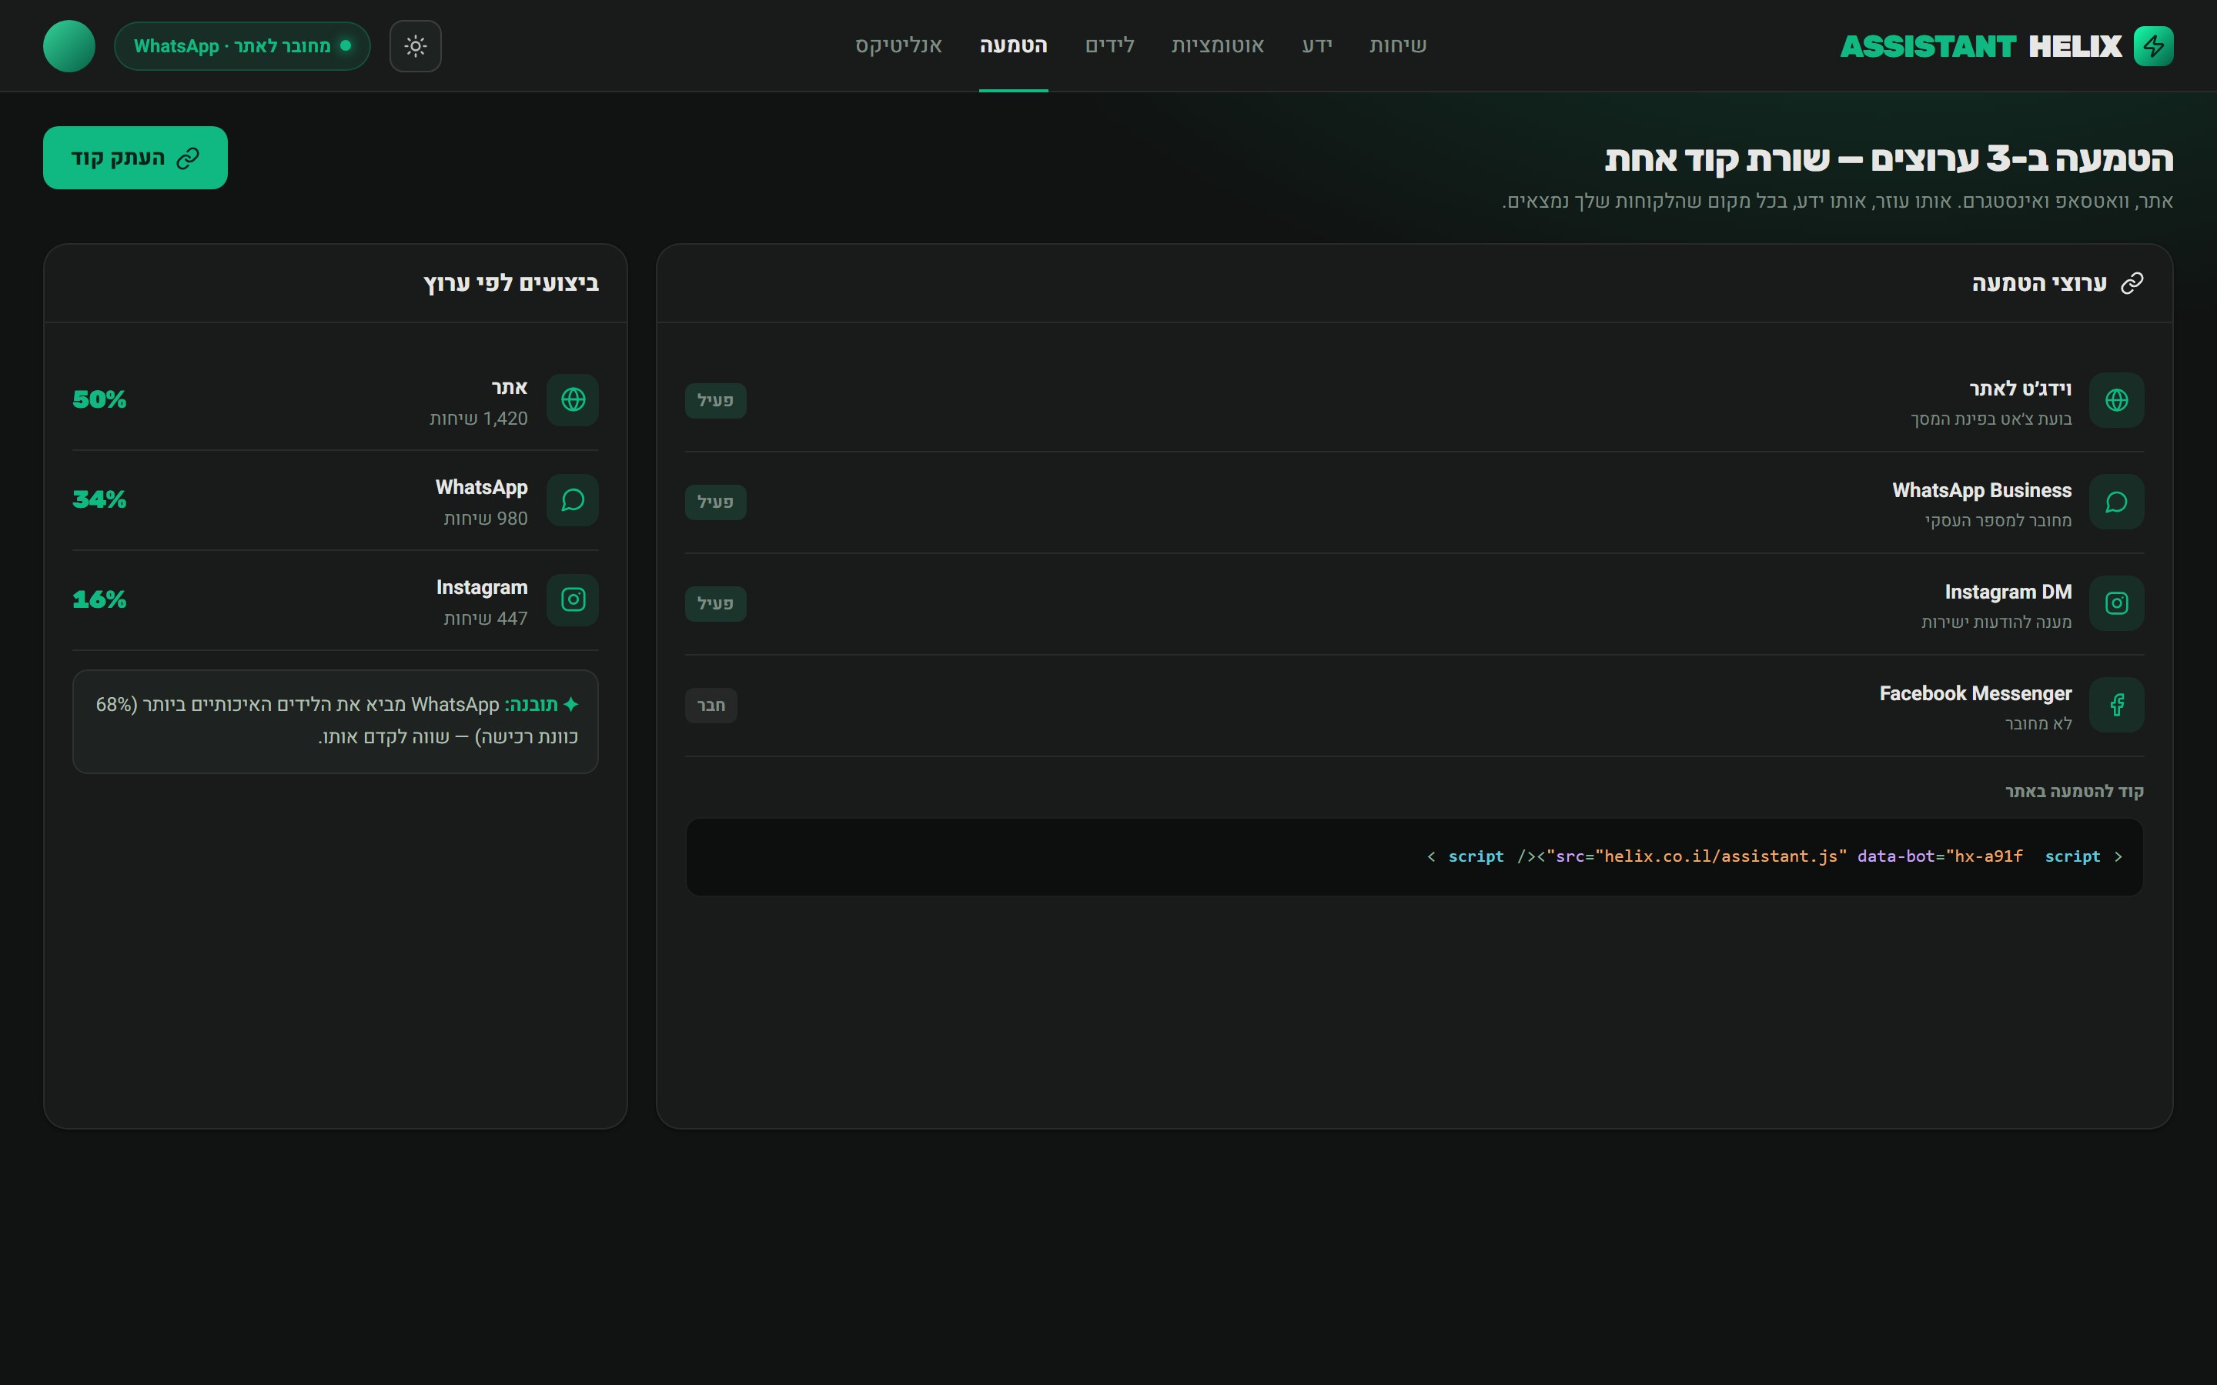Screen dimensions: 2217x1385
Task: Click the העתק קוד button
Action: click(135, 158)
